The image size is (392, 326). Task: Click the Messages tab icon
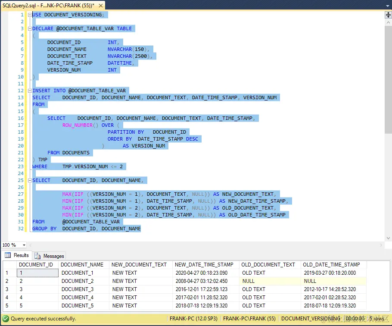37,256
